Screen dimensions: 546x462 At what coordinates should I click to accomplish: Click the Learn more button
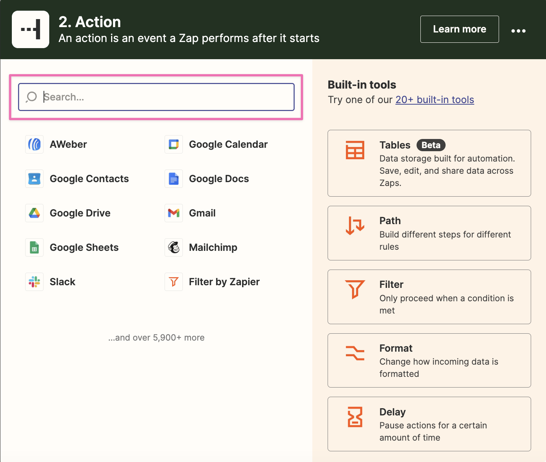[459, 29]
